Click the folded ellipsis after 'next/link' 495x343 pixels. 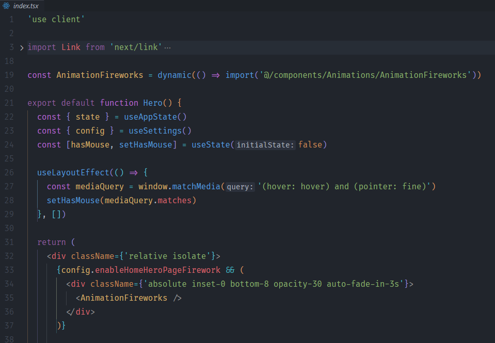pyautogui.click(x=168, y=47)
